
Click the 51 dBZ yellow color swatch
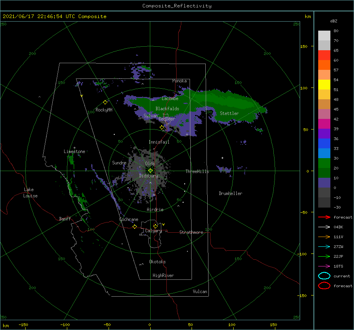pyautogui.click(x=324, y=84)
